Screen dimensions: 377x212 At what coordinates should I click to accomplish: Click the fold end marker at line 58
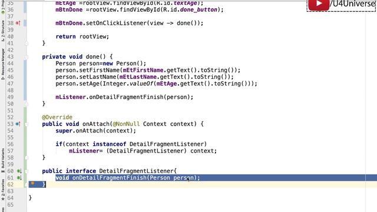(x=27, y=158)
